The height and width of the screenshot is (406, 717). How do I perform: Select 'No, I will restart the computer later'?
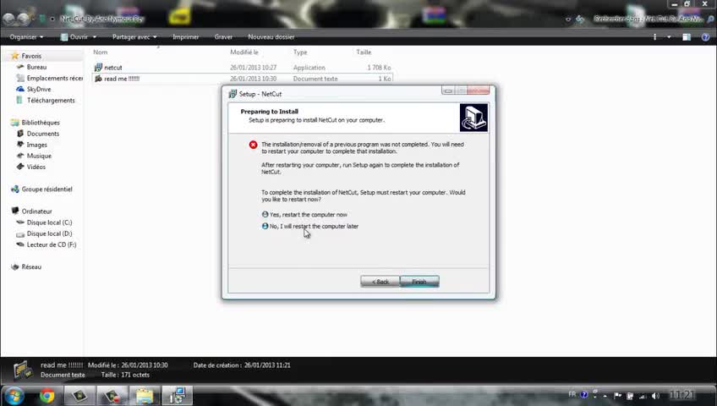point(310,227)
